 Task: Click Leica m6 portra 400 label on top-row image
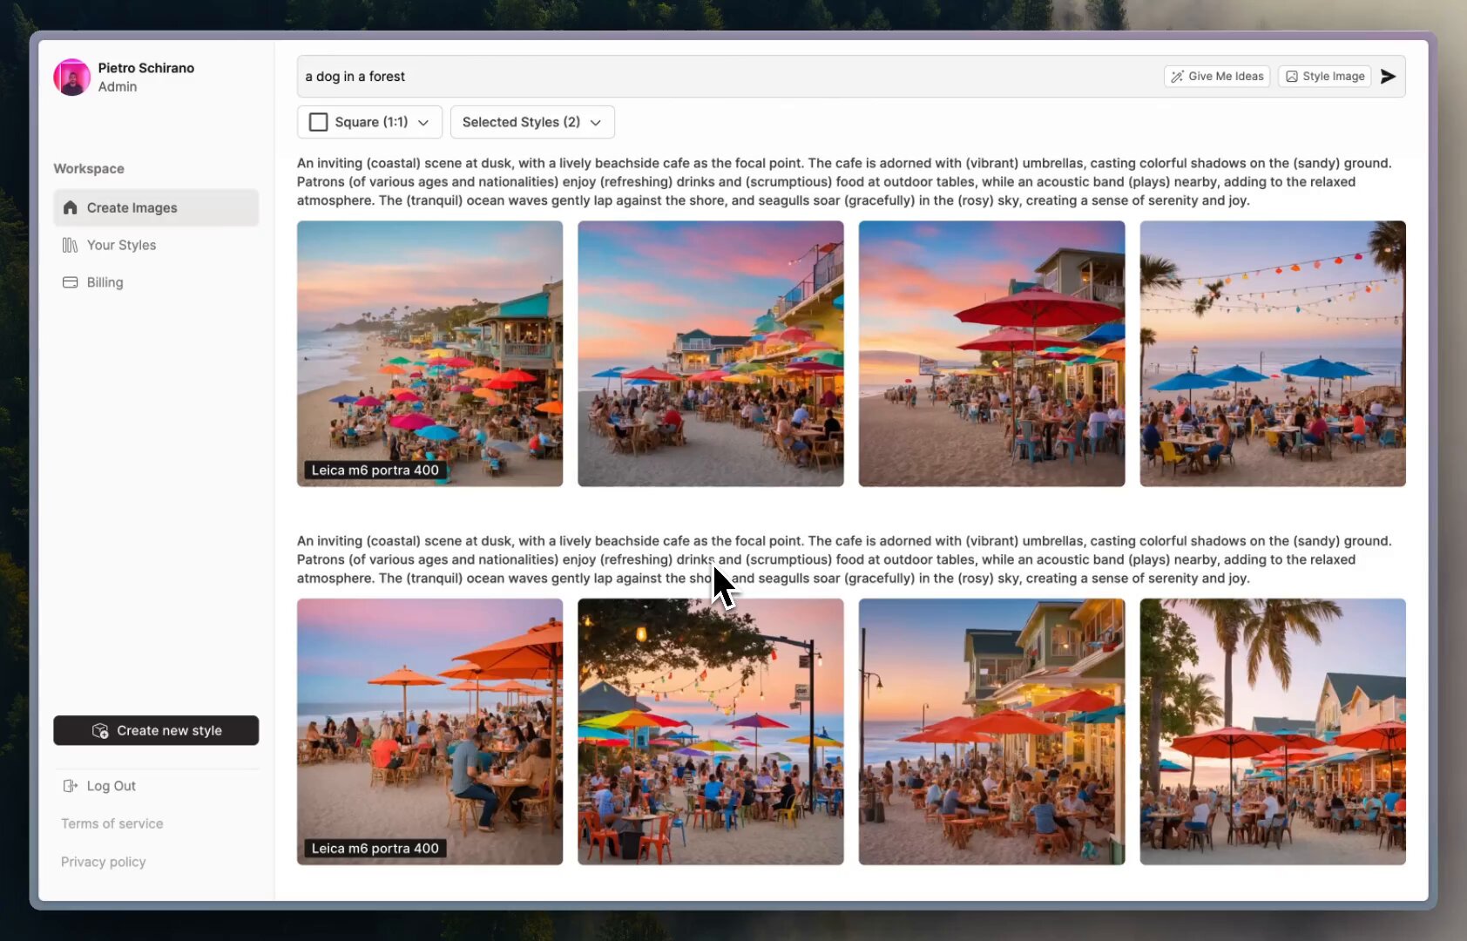(x=375, y=470)
